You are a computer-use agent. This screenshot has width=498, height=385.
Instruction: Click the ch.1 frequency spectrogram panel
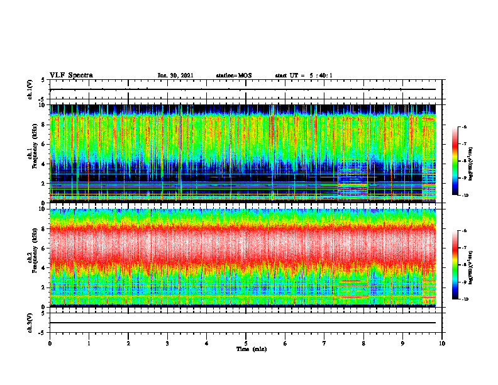tap(243, 153)
